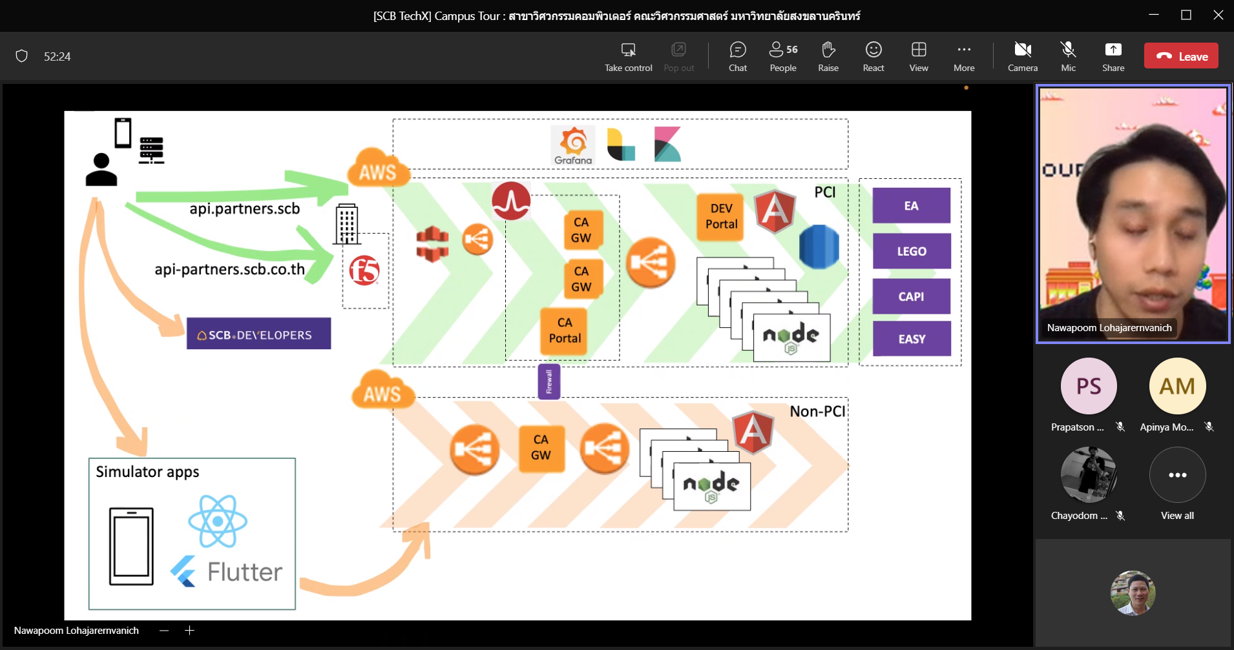Select Chayodom participant photo tile
This screenshot has height=650, width=1234.
(x=1088, y=475)
